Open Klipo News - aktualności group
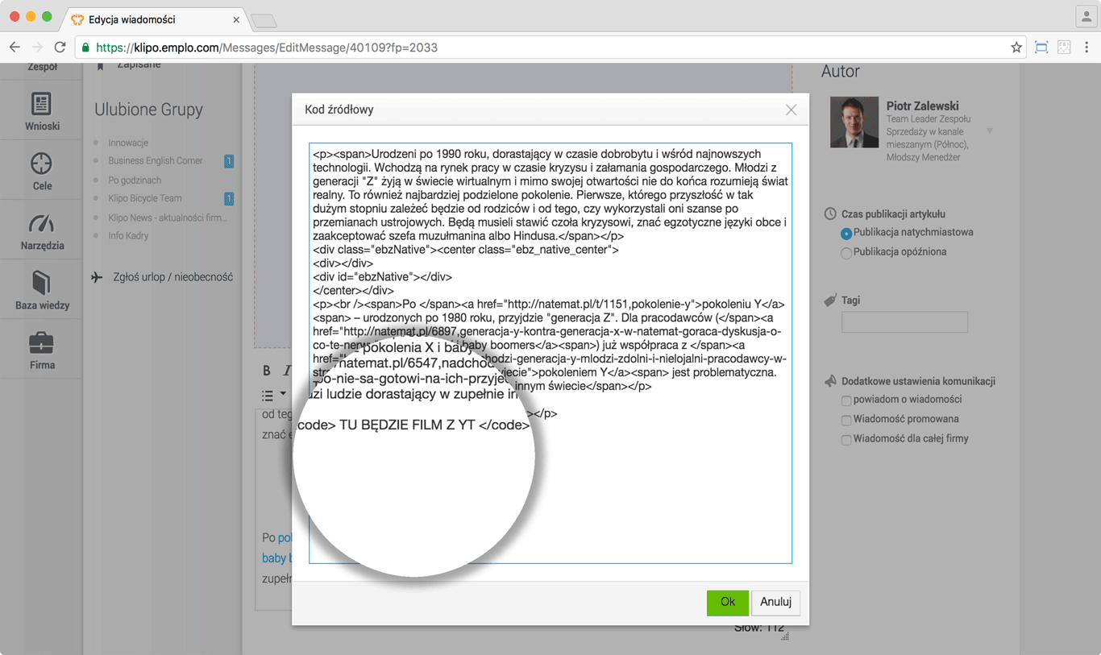This screenshot has height=655, width=1101. (x=168, y=218)
